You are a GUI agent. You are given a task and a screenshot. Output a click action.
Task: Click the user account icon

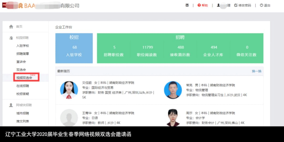click(218, 5)
